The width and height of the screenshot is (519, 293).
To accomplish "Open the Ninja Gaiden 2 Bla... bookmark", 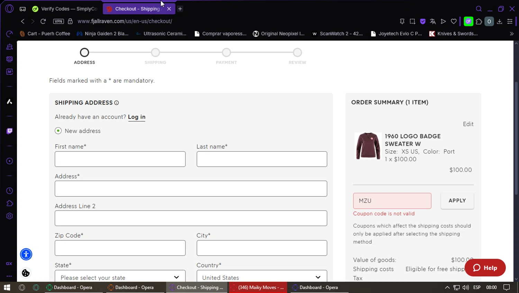I will coord(103,34).
